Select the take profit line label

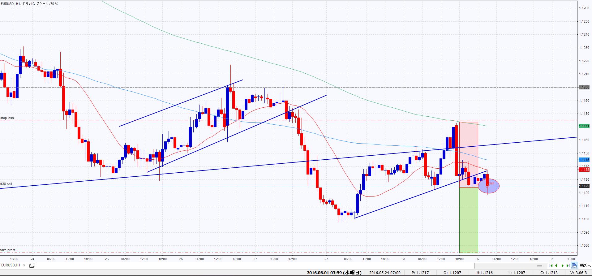pyautogui.click(x=8, y=250)
